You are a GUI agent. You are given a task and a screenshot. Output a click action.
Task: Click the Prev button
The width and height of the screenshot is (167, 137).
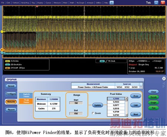click(x=136, y=96)
